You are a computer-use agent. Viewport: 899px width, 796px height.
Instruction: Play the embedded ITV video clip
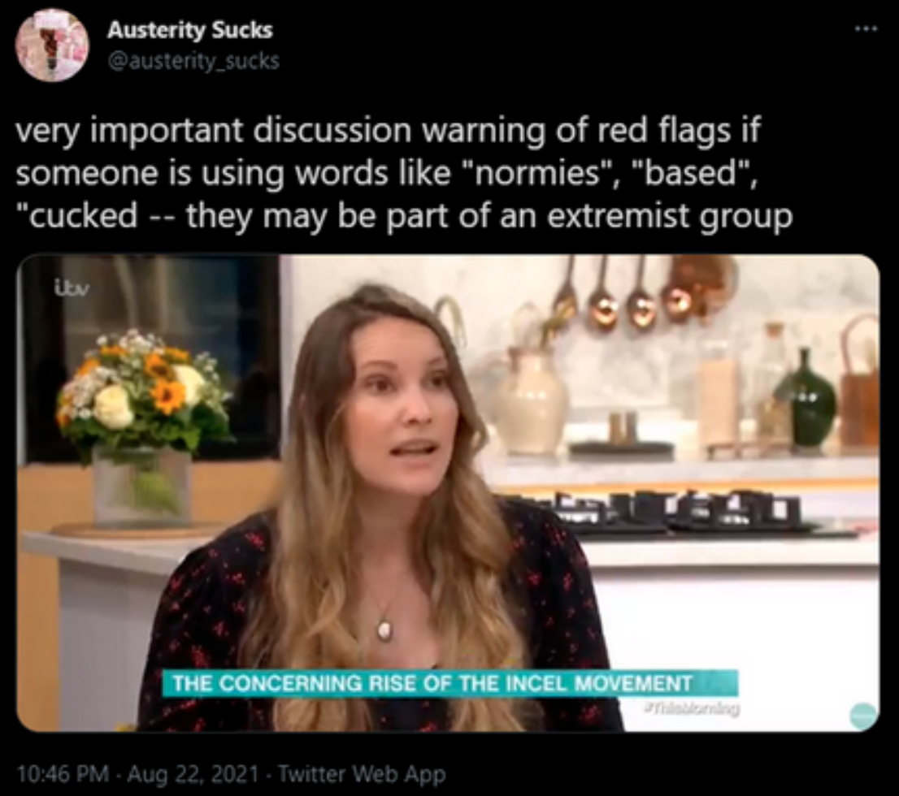coord(448,493)
